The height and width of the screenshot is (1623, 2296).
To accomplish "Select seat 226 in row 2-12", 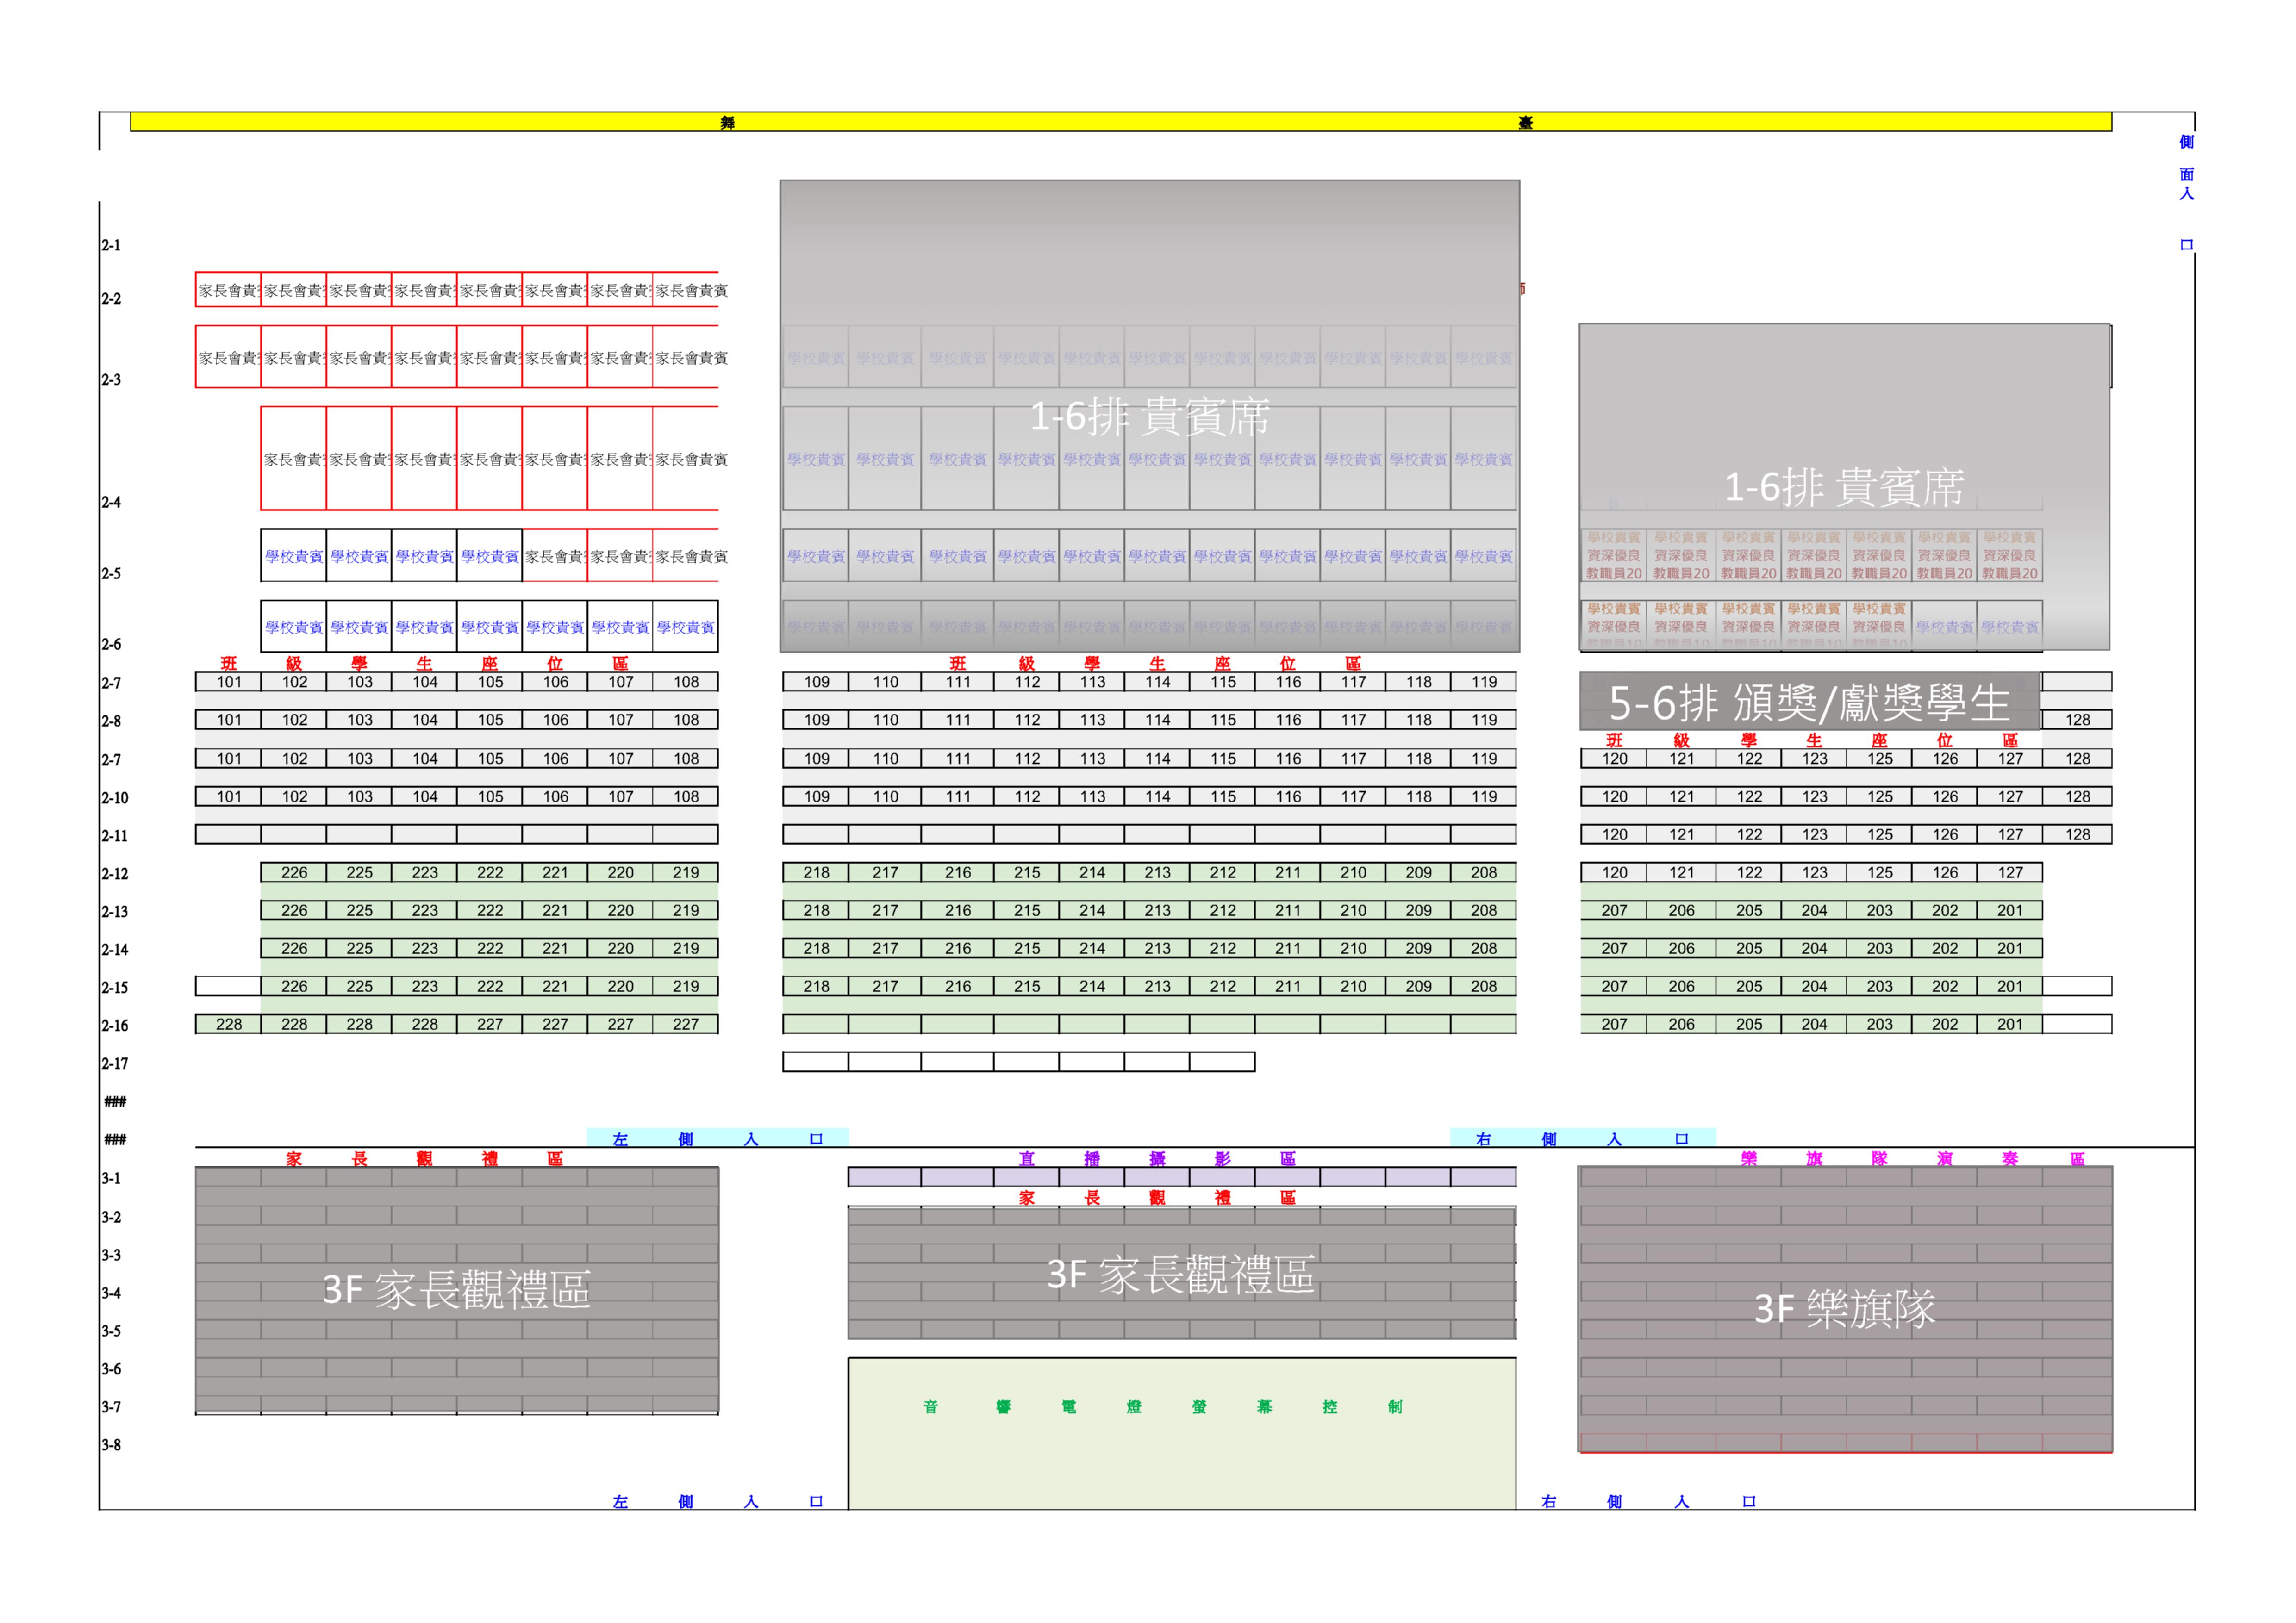I will tap(294, 872).
